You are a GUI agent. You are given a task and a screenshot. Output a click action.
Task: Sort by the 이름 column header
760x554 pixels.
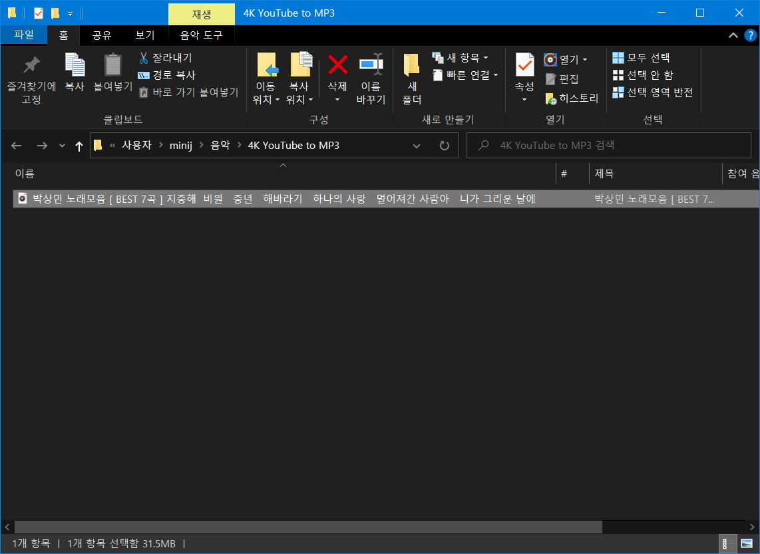(x=283, y=174)
